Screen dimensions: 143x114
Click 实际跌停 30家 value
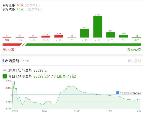tap(20, 9)
